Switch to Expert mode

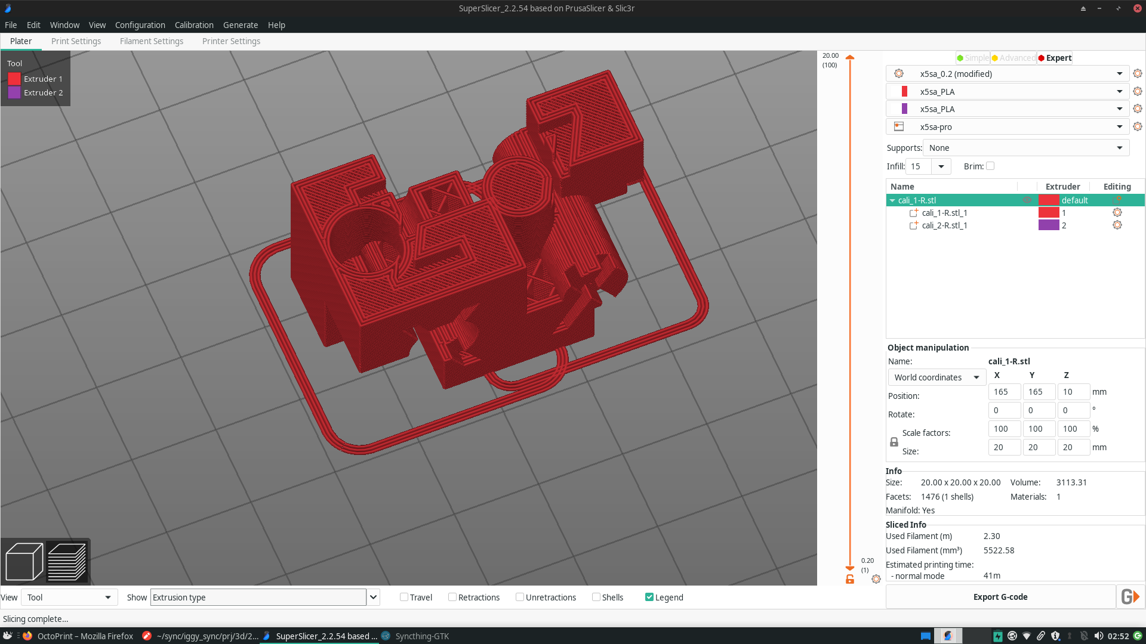1055,58
